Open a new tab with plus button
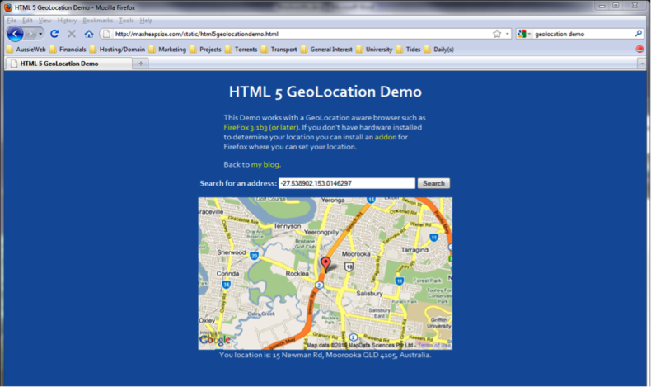The width and height of the screenshot is (651, 387). pos(141,64)
